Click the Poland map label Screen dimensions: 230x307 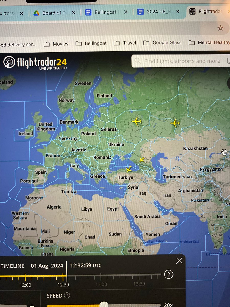pos(88,134)
